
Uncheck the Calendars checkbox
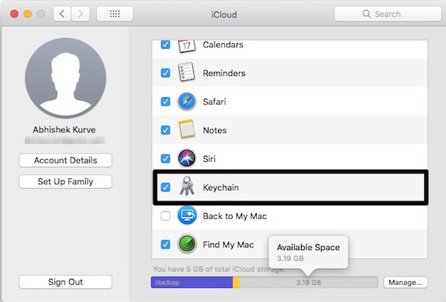[165, 45]
